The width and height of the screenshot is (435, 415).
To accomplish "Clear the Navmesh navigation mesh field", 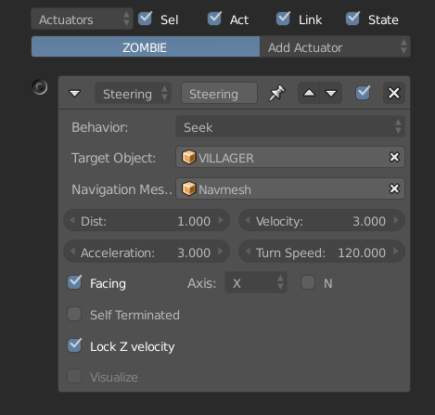I will (x=394, y=188).
